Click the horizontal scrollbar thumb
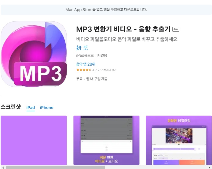The width and height of the screenshot is (212, 169). [x=55, y=167]
